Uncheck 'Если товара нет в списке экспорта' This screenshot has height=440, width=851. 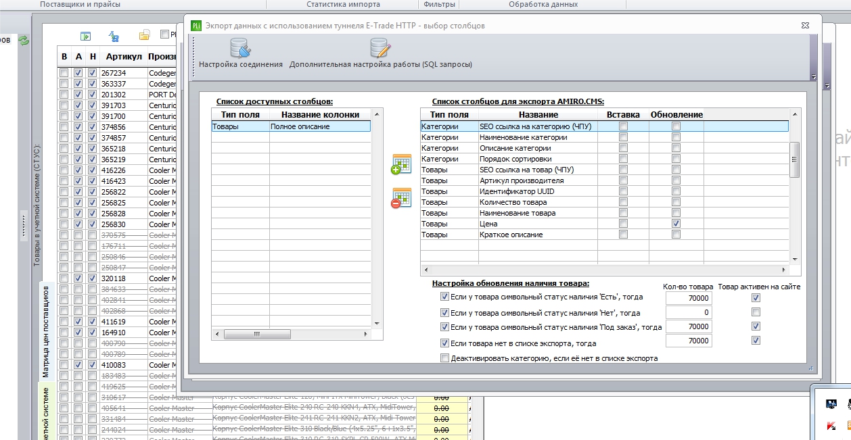click(444, 343)
